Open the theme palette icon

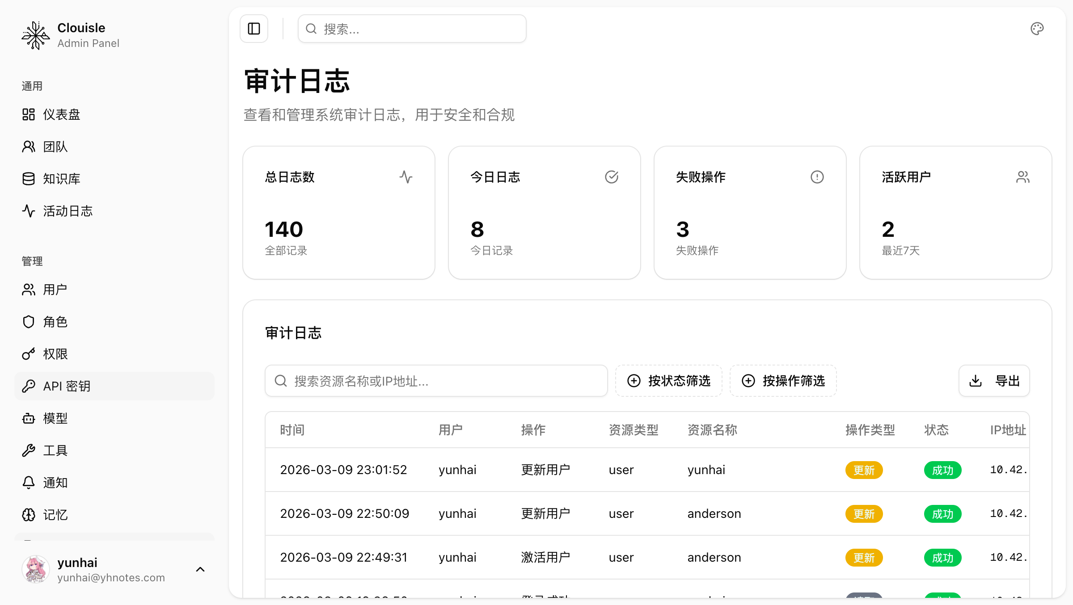[x=1037, y=29]
